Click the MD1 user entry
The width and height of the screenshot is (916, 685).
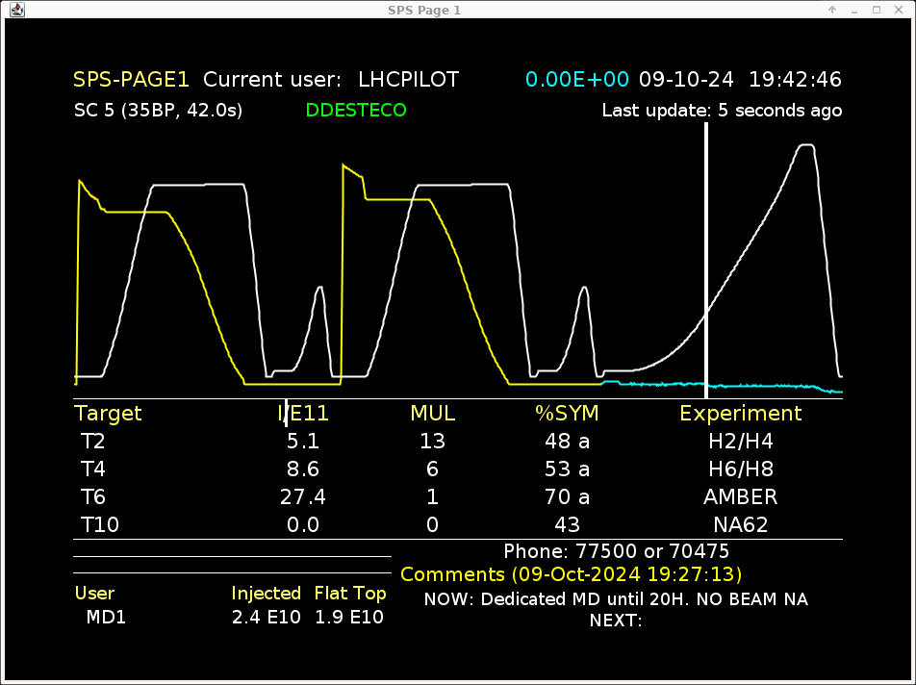click(x=106, y=618)
